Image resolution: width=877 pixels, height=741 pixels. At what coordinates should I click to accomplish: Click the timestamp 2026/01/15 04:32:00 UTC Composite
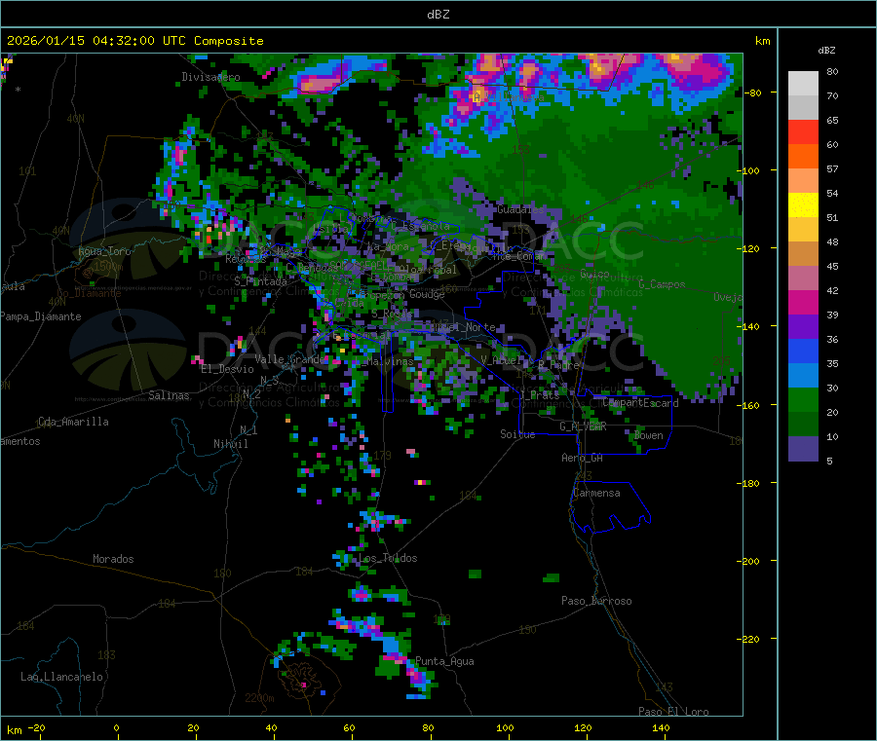[x=134, y=41]
